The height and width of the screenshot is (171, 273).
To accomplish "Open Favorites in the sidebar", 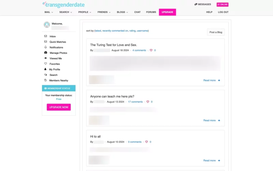I will [55, 64].
